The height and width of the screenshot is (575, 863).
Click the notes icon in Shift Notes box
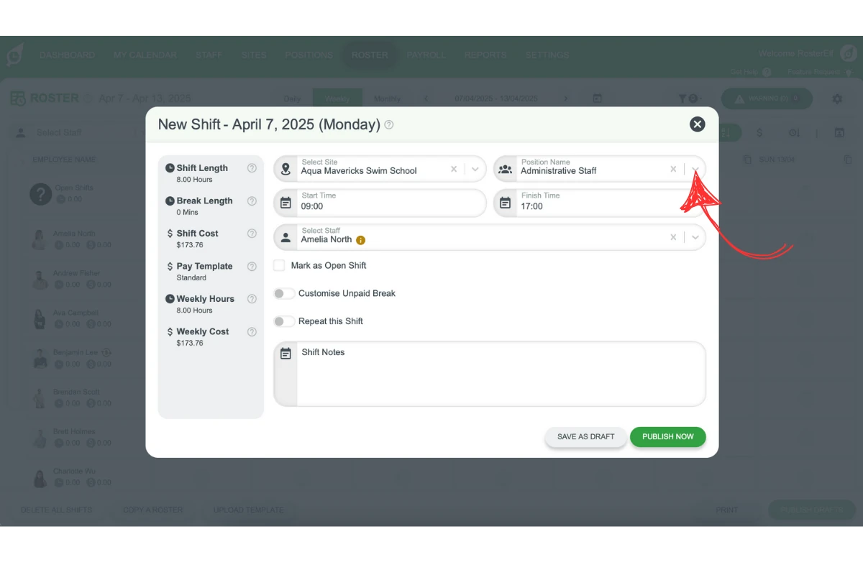[286, 354]
